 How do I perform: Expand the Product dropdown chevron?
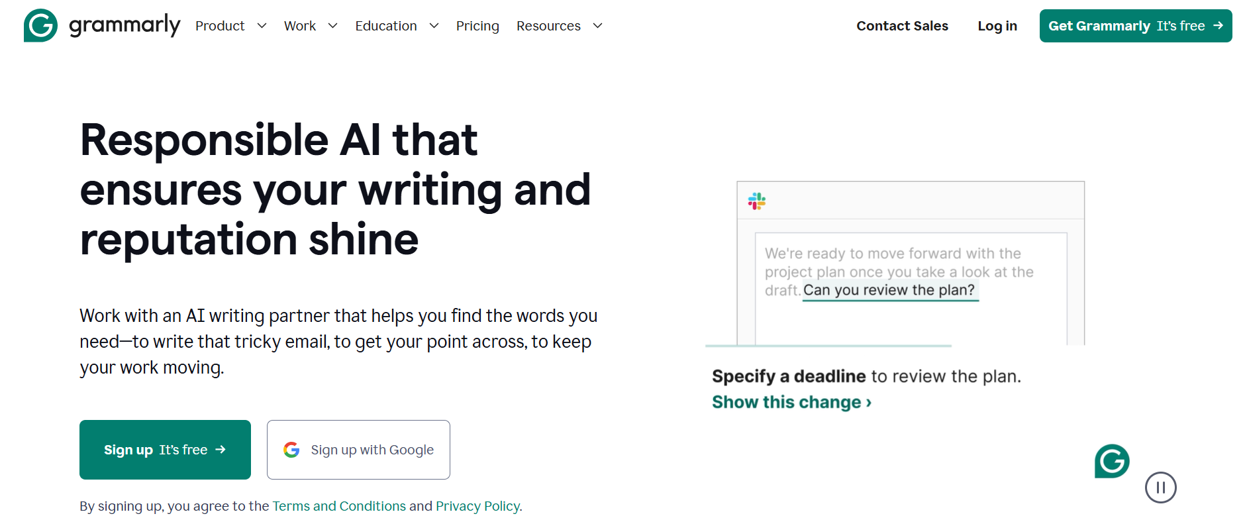click(x=262, y=26)
